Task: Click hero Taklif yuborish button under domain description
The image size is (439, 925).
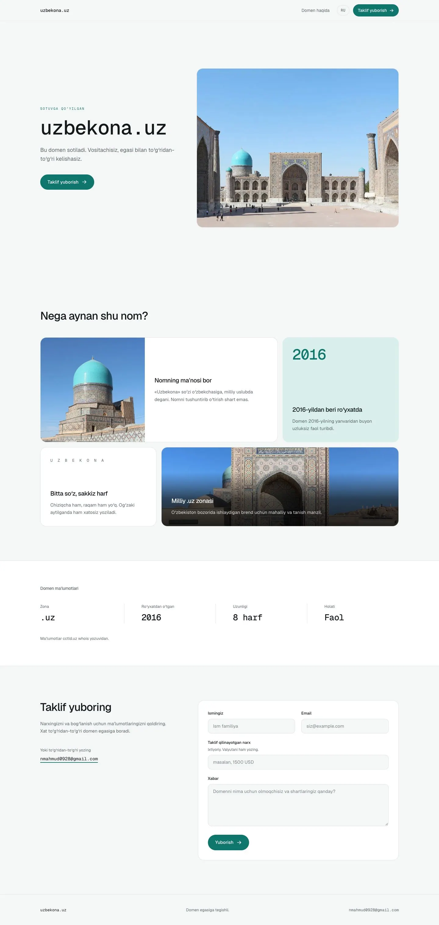Action: [x=67, y=182]
